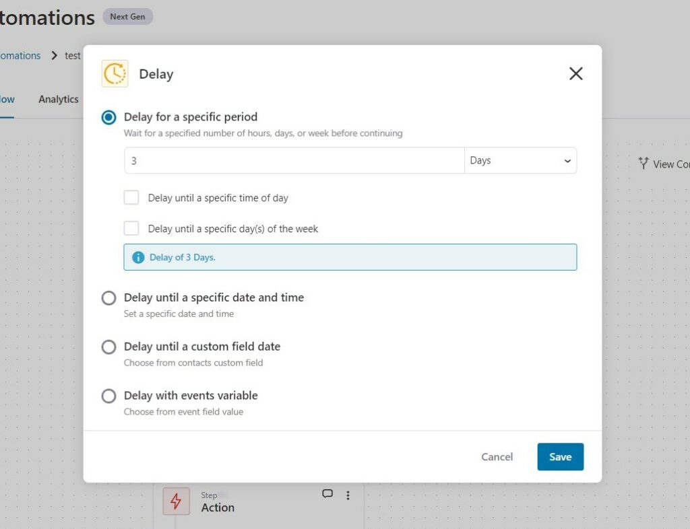Click the info icon in the delay summary
The height and width of the screenshot is (529, 690).
[x=138, y=258]
